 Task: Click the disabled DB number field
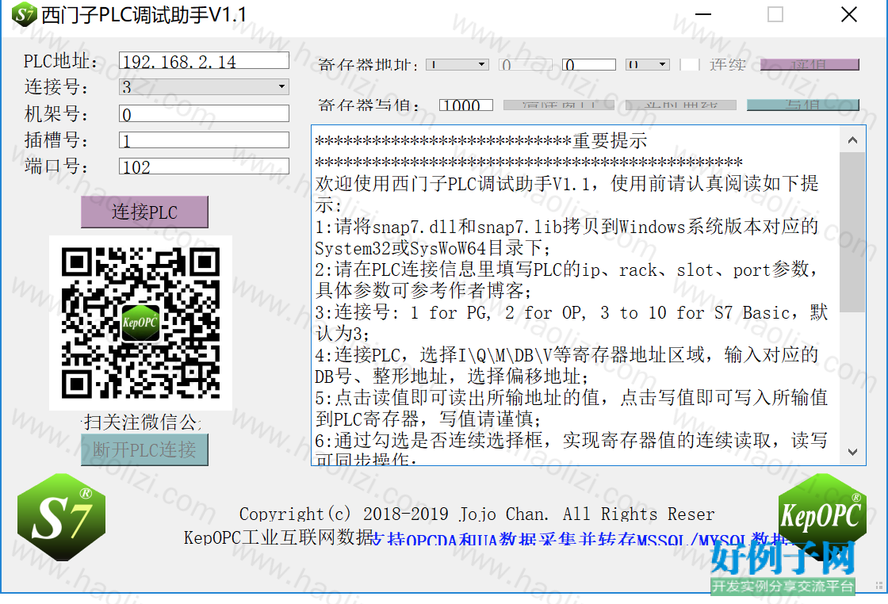[526, 64]
